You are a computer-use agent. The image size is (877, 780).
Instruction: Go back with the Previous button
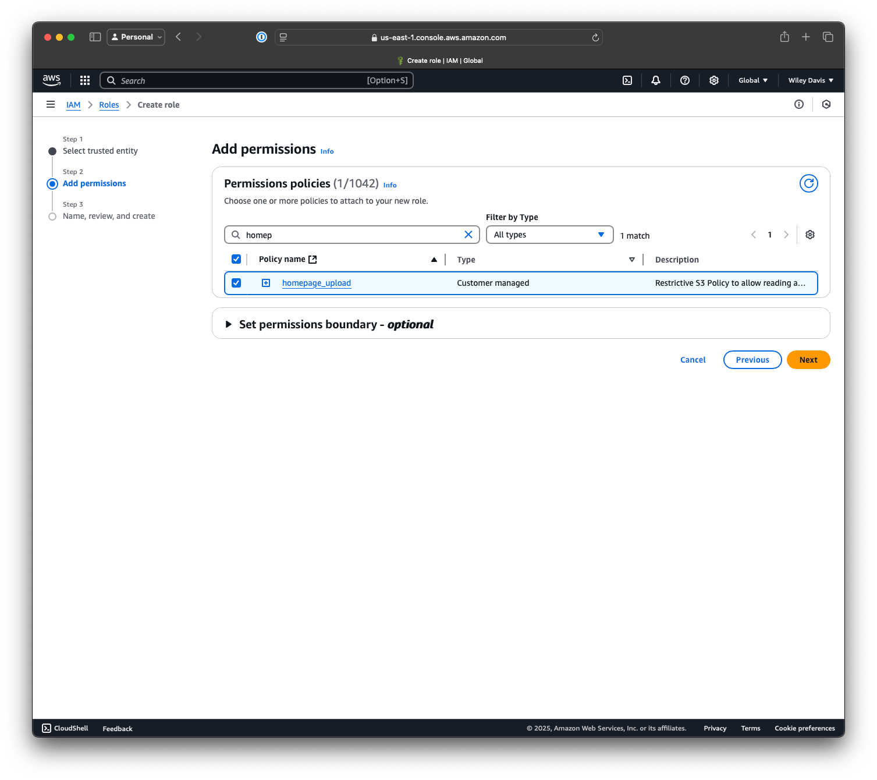click(752, 360)
